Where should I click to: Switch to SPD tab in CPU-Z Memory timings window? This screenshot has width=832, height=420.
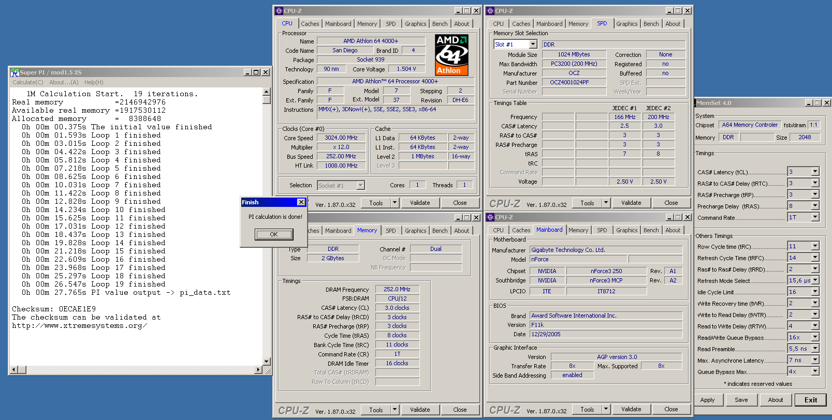tap(391, 231)
